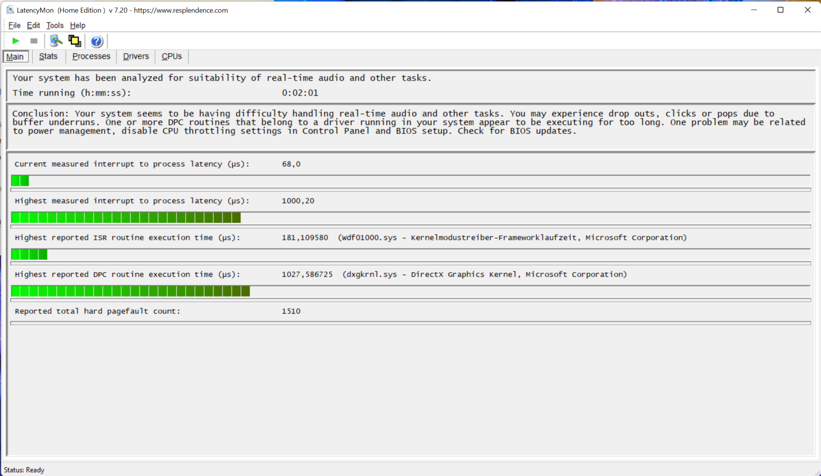Maximize the LatencyMon window
Image resolution: width=821 pixels, height=476 pixels.
click(780, 10)
